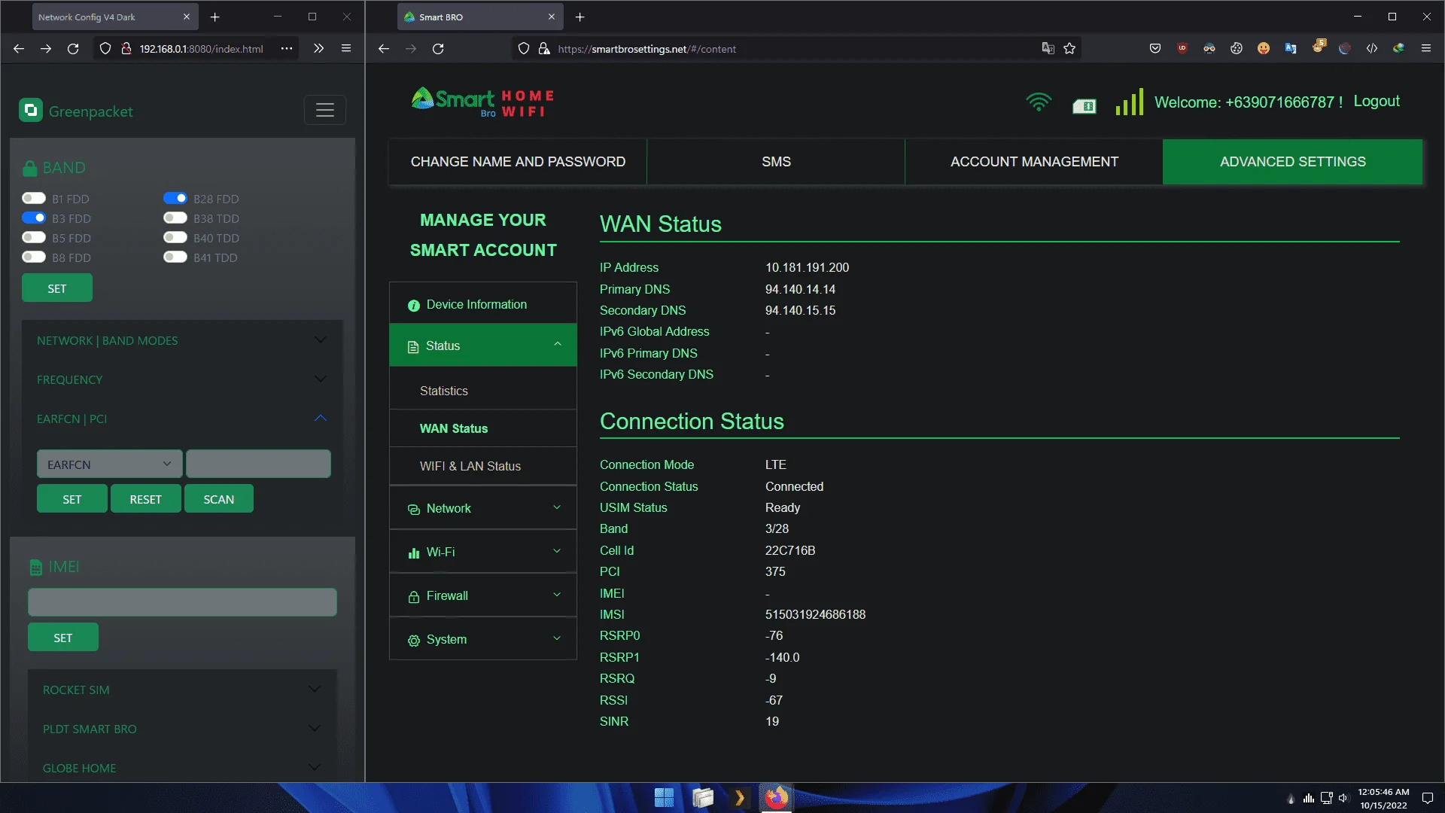
Task: Expand the PLDT SMART BRO section
Action: coord(182,729)
